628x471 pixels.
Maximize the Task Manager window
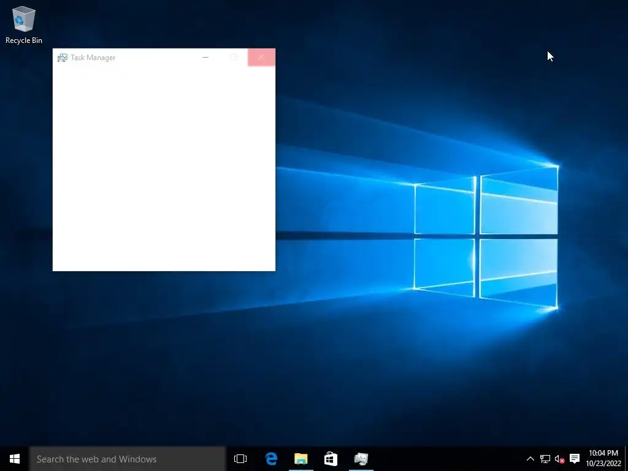(x=233, y=57)
